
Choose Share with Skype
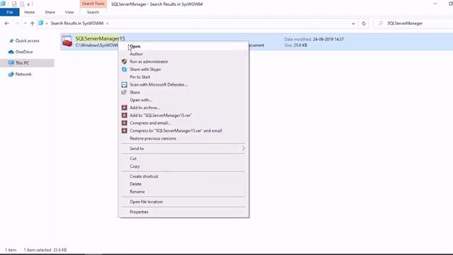click(183, 69)
